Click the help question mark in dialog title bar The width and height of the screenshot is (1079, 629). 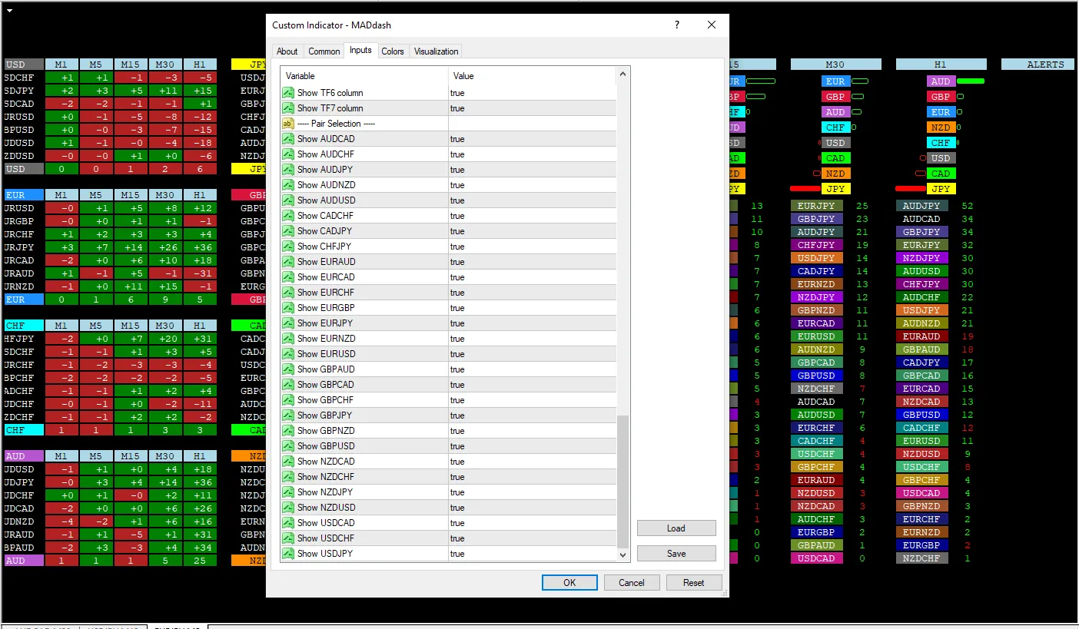coord(677,25)
